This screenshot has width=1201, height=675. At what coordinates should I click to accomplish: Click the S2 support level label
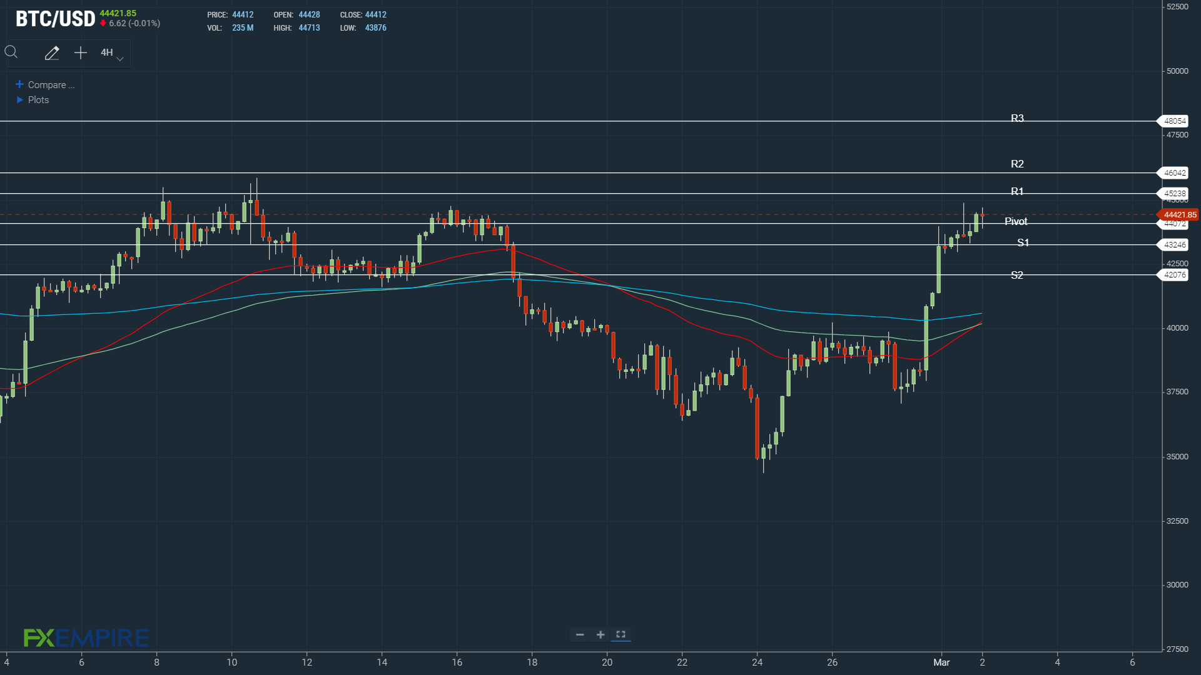1017,275
